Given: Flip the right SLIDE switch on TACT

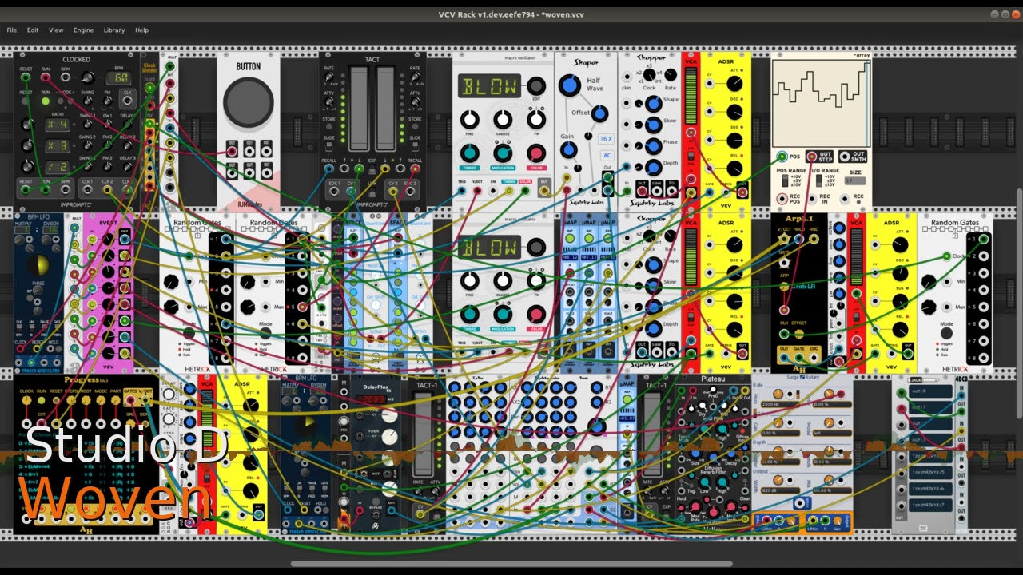Looking at the screenshot, I should [415, 146].
